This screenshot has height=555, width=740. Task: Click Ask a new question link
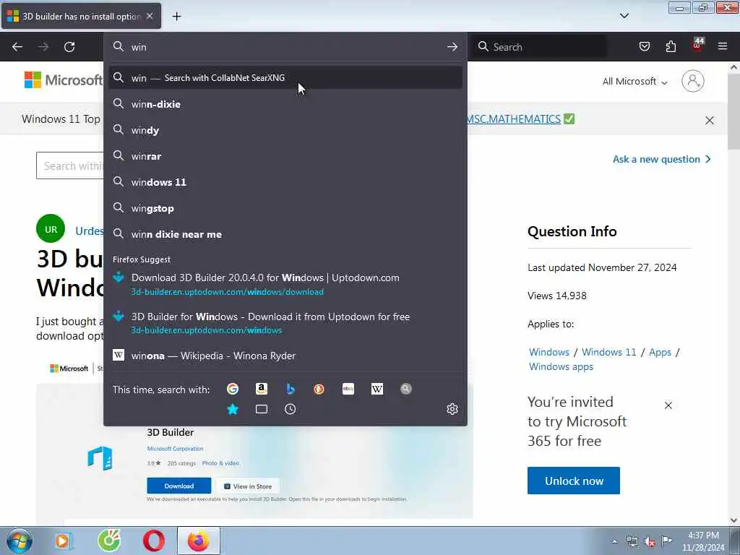(x=662, y=159)
